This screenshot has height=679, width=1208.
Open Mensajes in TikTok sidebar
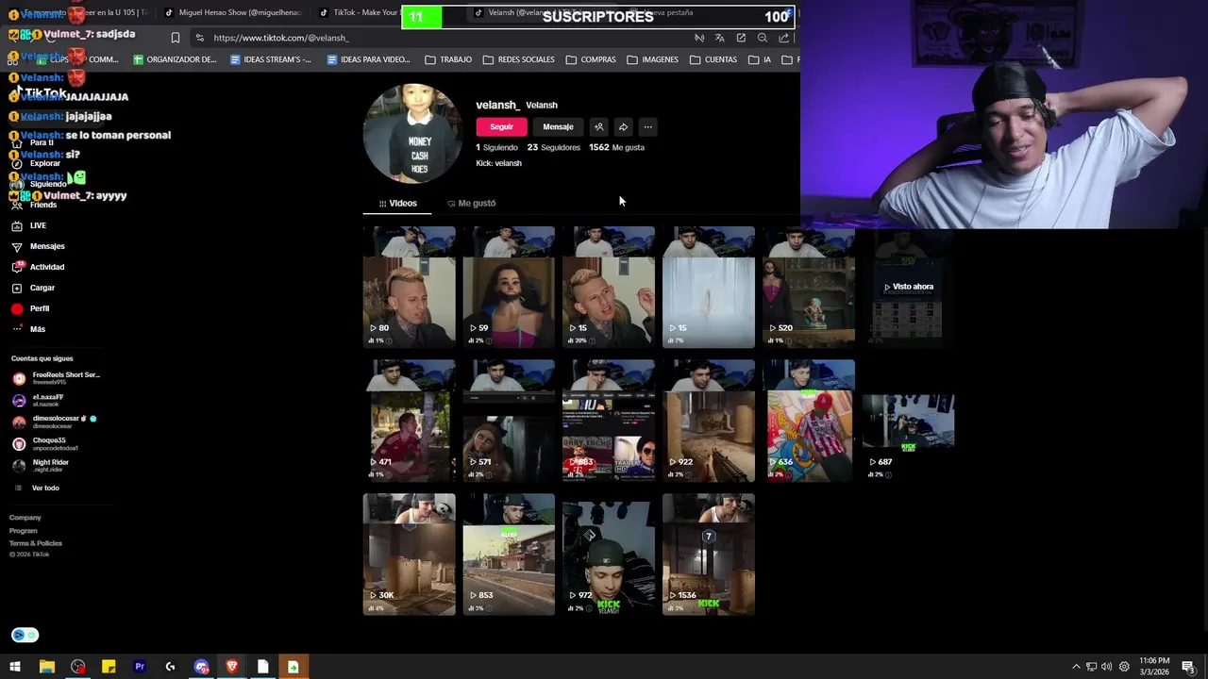[38, 246]
